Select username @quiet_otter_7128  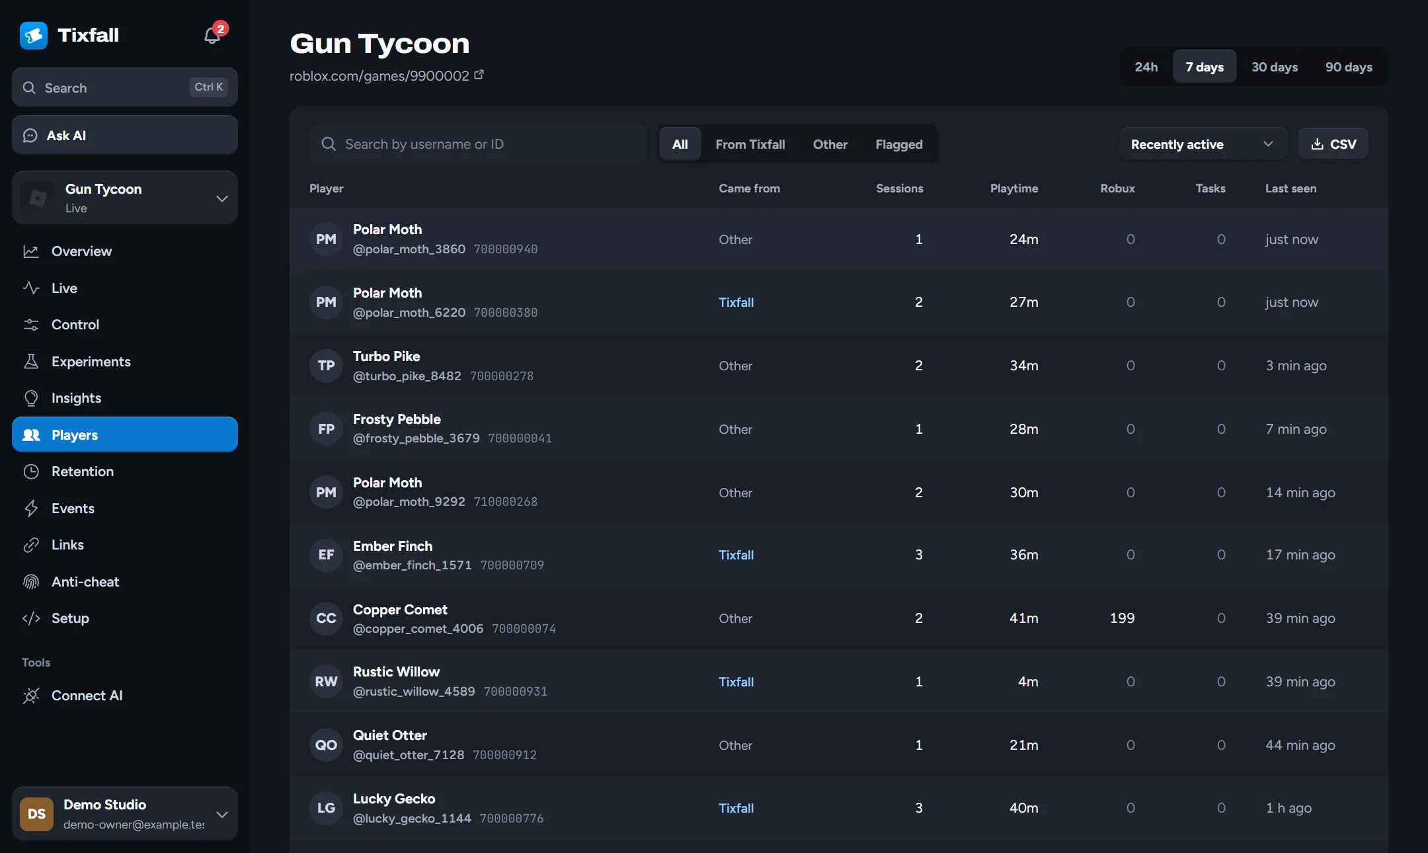[409, 754]
